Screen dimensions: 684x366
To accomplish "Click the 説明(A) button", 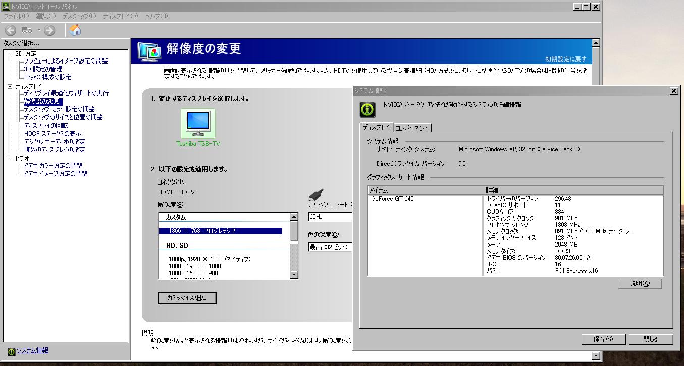I will pos(640,284).
